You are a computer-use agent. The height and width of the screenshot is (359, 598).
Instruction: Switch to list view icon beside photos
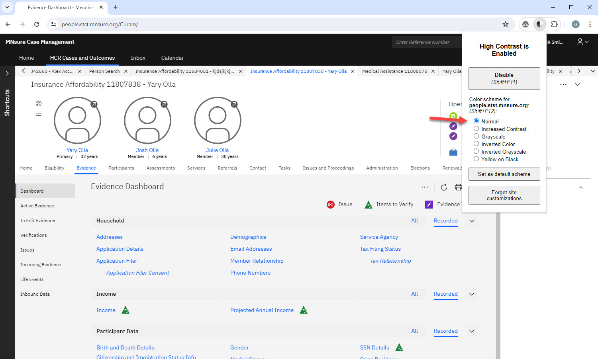[39, 114]
